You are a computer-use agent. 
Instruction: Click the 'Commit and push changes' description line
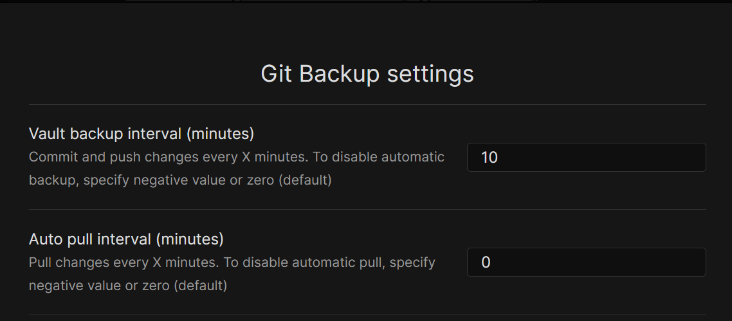coord(236,157)
